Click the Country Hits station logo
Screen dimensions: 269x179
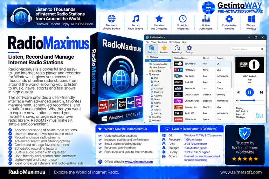(x=178, y=107)
